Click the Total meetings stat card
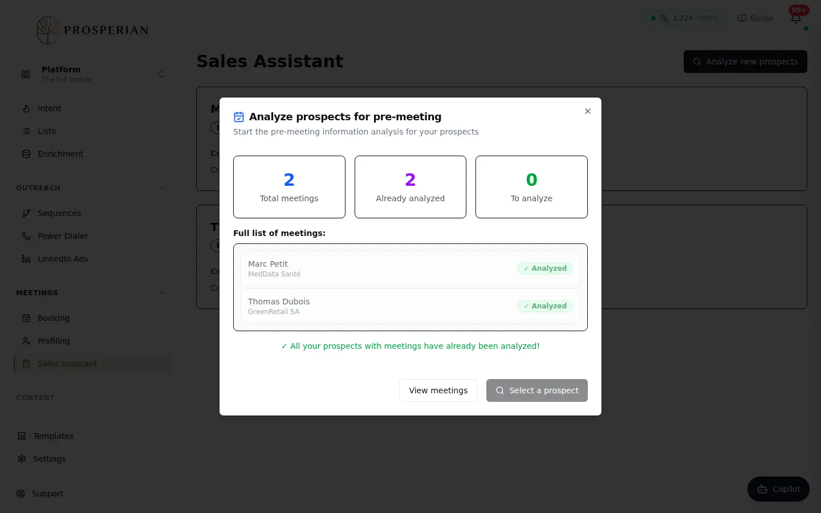 point(289,187)
